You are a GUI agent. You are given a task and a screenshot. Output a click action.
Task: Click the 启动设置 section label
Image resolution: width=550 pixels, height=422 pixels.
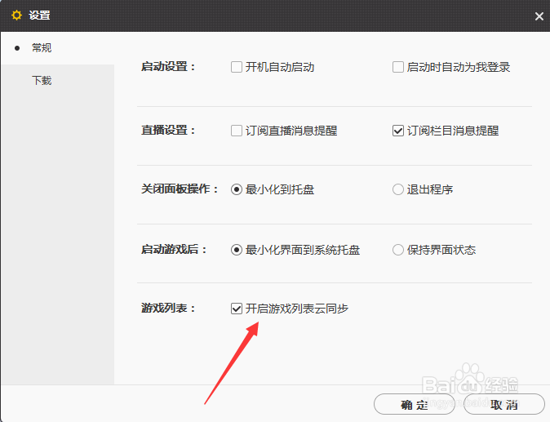(x=168, y=67)
